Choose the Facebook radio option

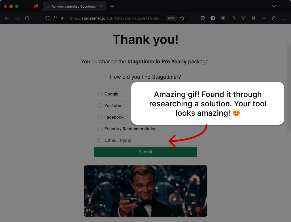[x=100, y=117]
